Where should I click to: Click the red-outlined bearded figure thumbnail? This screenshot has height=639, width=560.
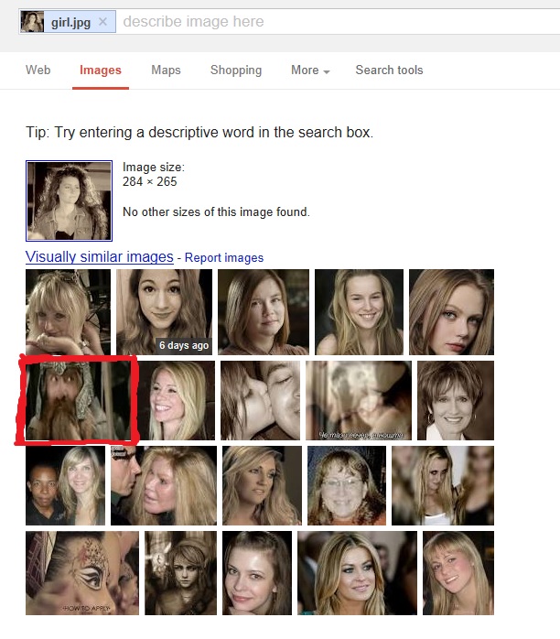pos(77,399)
